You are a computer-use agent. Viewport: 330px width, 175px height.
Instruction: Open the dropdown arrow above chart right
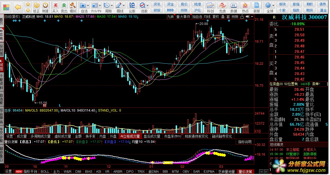click(x=252, y=17)
